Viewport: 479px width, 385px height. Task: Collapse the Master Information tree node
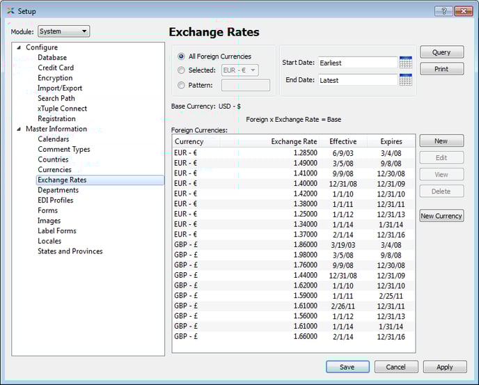coord(19,129)
